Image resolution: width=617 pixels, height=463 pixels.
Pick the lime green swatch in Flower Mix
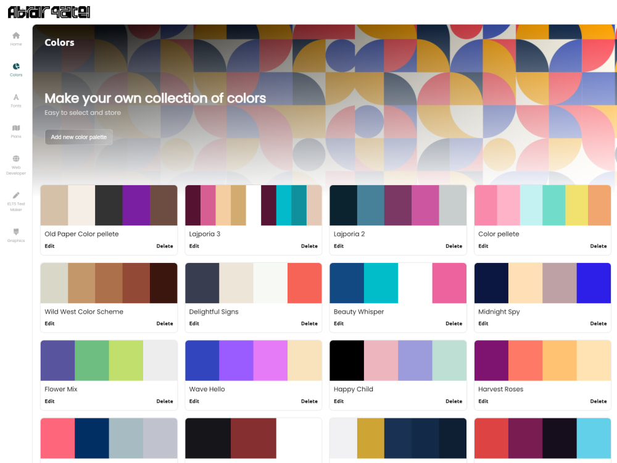point(126,361)
